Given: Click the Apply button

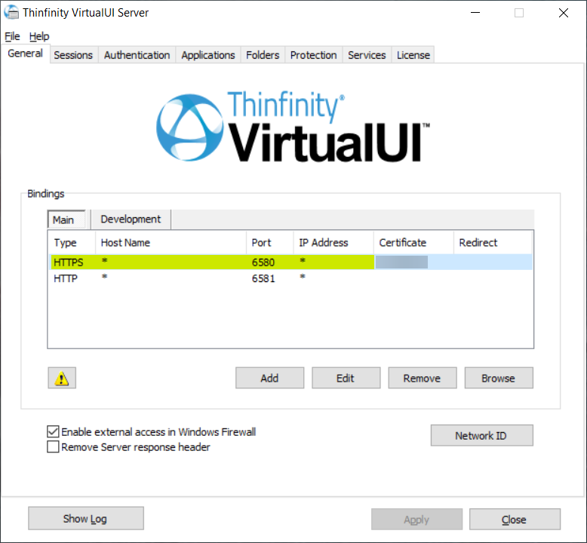Looking at the screenshot, I should tap(416, 519).
